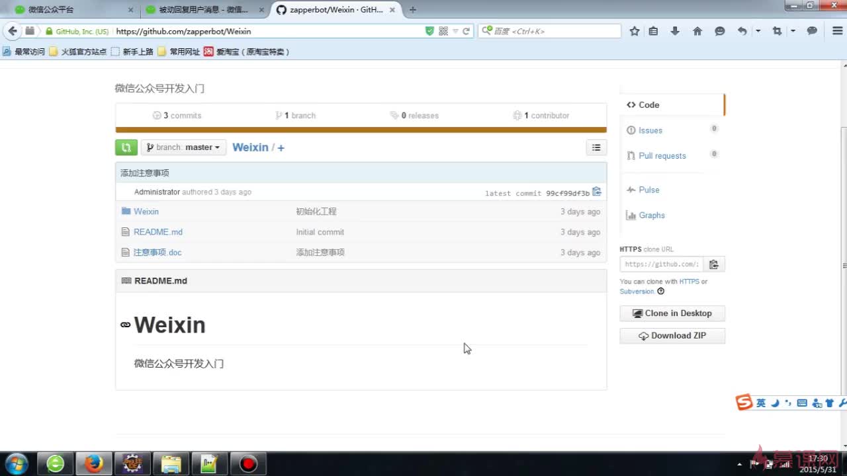Open Firefox from the taskbar
This screenshot has width=847, height=476.
click(x=94, y=463)
